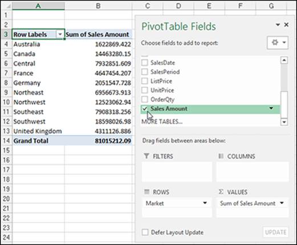The image size is (297, 245).
Task: Open the Sales Amount field list dropdown arrow
Action: [271, 108]
